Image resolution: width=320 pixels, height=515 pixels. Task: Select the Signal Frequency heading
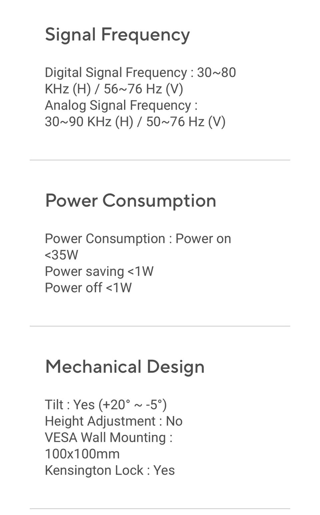(117, 35)
